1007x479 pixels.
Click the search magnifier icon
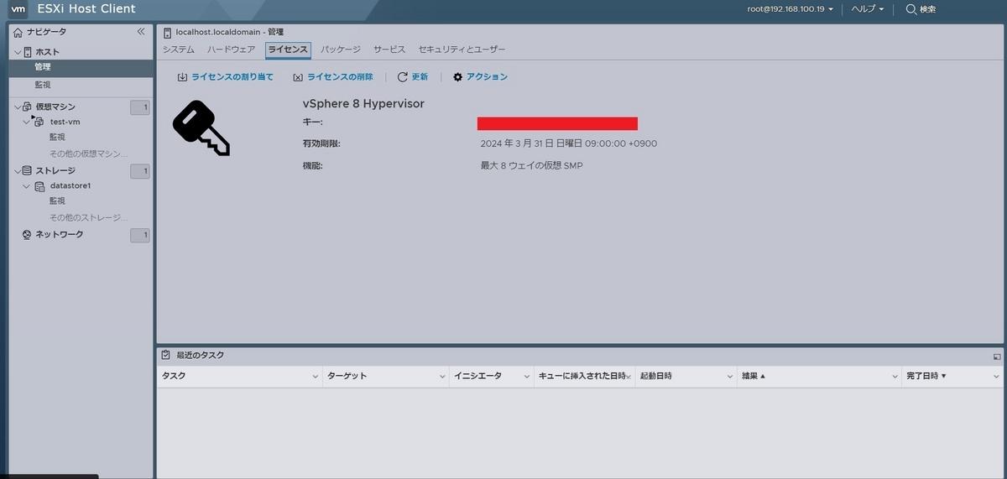click(911, 9)
